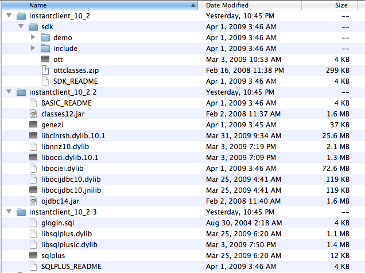Screen dimensions: 365x273
Task: Select the genezi executable icon
Action: pos(34,124)
